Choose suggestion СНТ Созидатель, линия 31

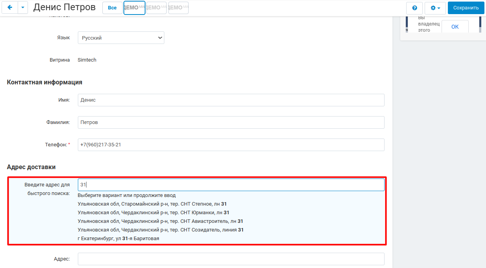(161, 230)
